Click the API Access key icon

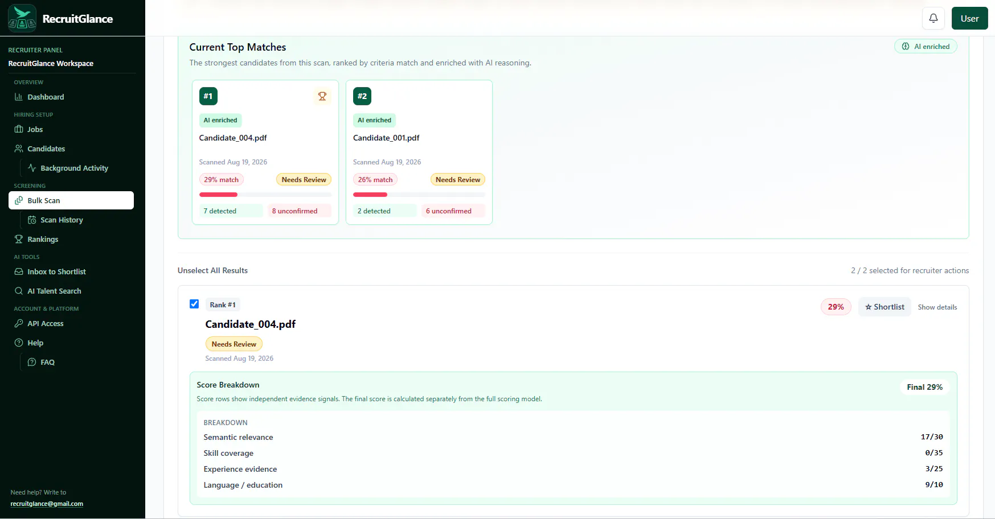coord(19,323)
